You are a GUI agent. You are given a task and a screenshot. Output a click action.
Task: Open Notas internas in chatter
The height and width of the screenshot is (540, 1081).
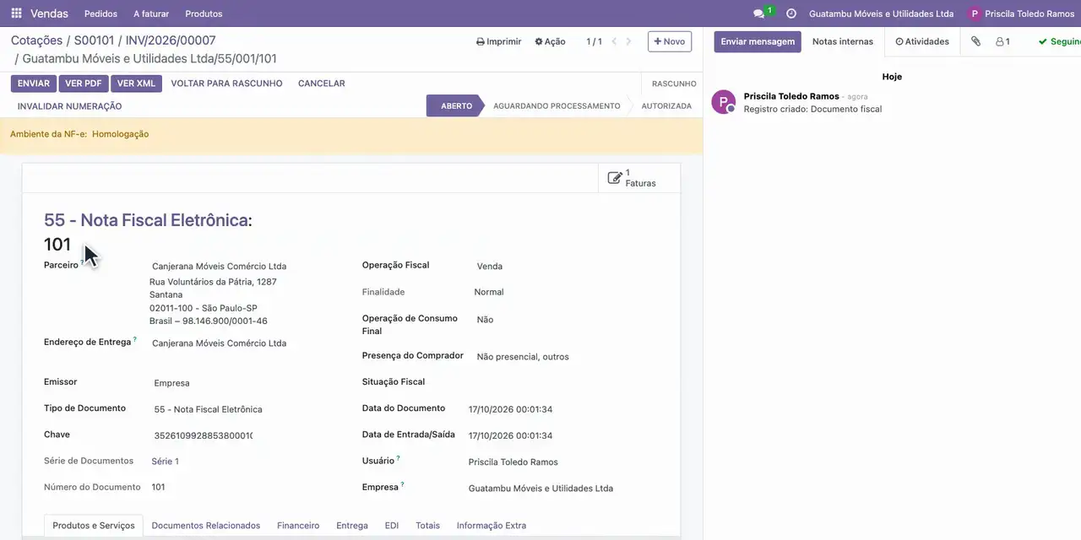point(843,41)
